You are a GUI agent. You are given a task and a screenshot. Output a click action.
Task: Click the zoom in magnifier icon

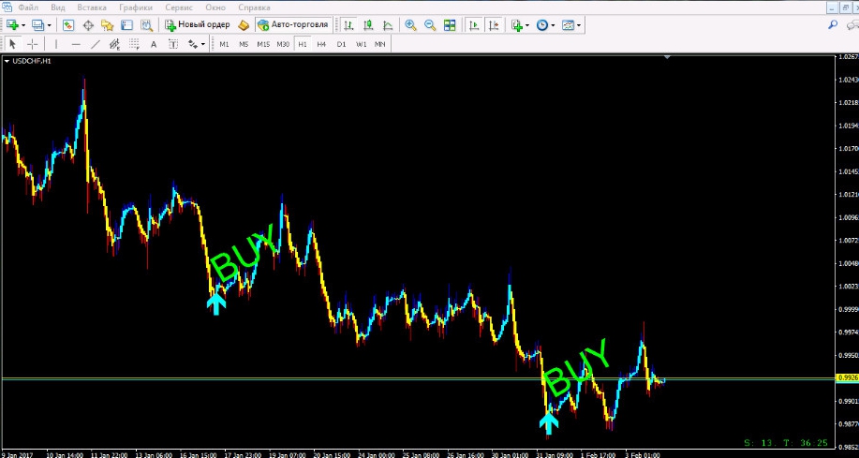coord(410,25)
